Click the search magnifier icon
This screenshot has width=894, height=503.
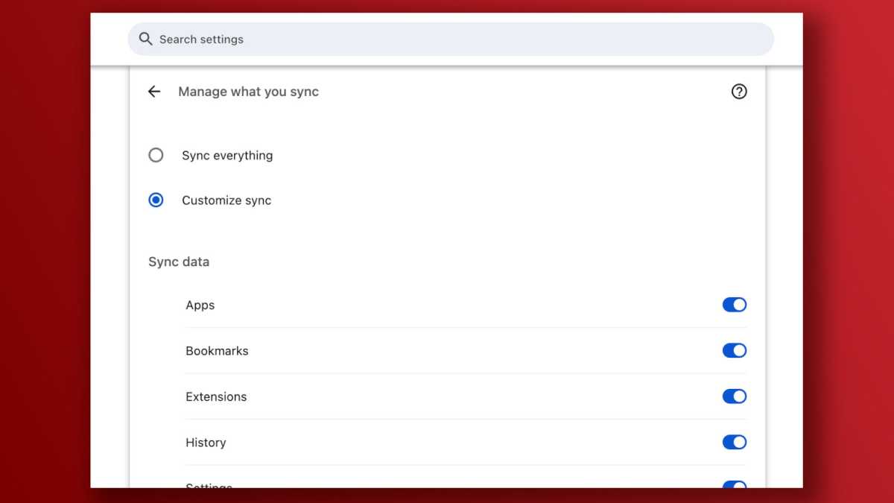coord(145,39)
